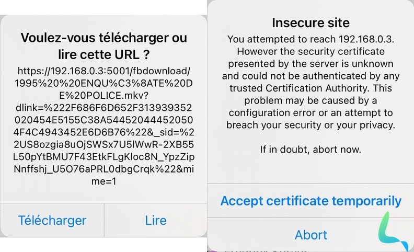Click the 'E%20POLICE.mkv?' file name line
414x252 pixels.
tap(104, 95)
